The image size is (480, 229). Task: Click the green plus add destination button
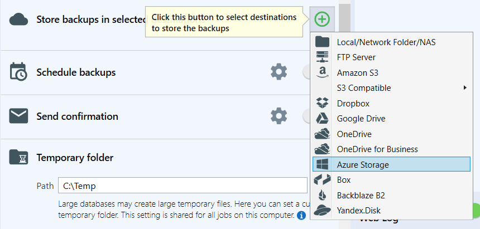322,20
